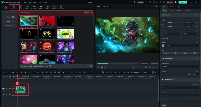
Task: Enable the Background toggle
Action: point(163,79)
